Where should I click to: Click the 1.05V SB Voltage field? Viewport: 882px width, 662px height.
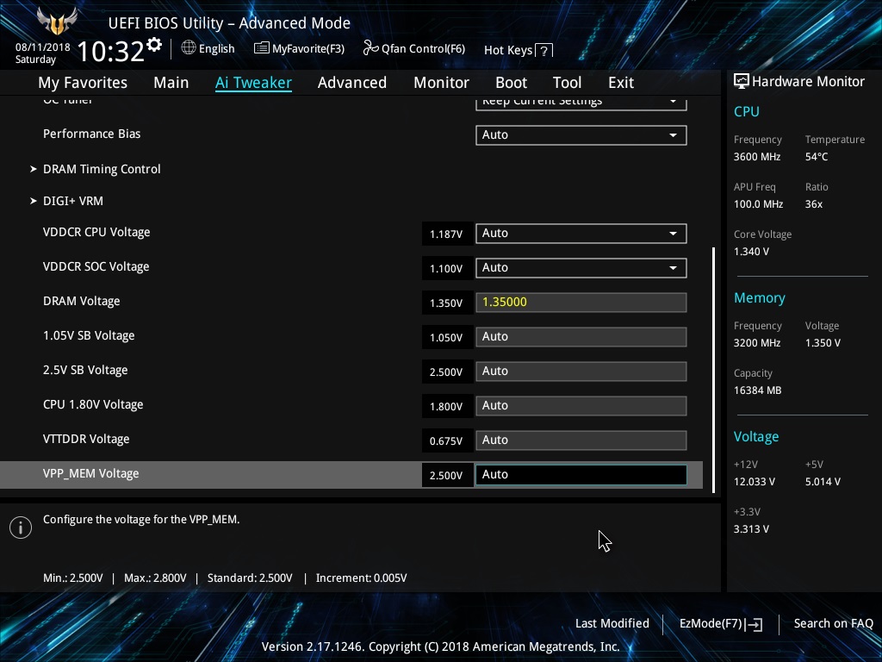click(581, 337)
